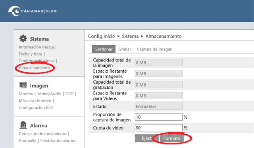
Task: Open Video/Audio settings
Action: click(50, 94)
